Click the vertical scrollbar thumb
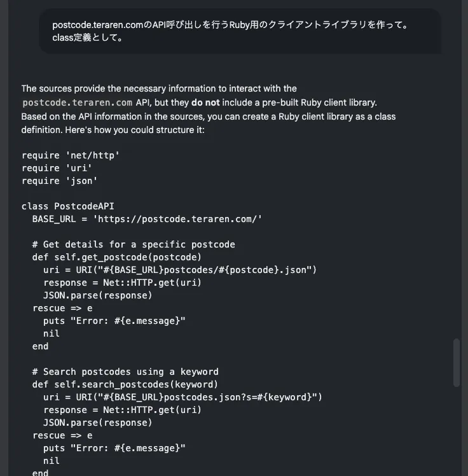468x476 pixels. 456,362
